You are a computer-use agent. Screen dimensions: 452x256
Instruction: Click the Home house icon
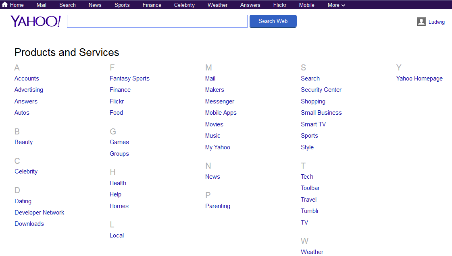4,4
